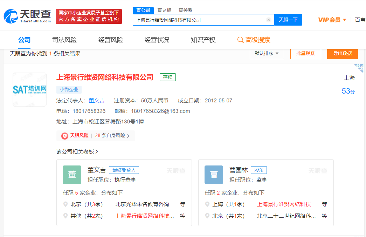Screen dimensions: 366x237
Task: Open 北京光华未名教育咨询... company link
Action: [x=145, y=204]
